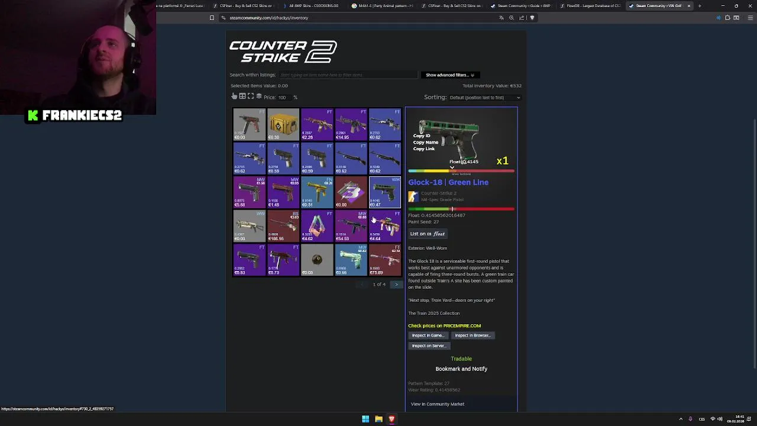Click Copy Name on the item preview
The height and width of the screenshot is (426, 757).
(x=425, y=142)
